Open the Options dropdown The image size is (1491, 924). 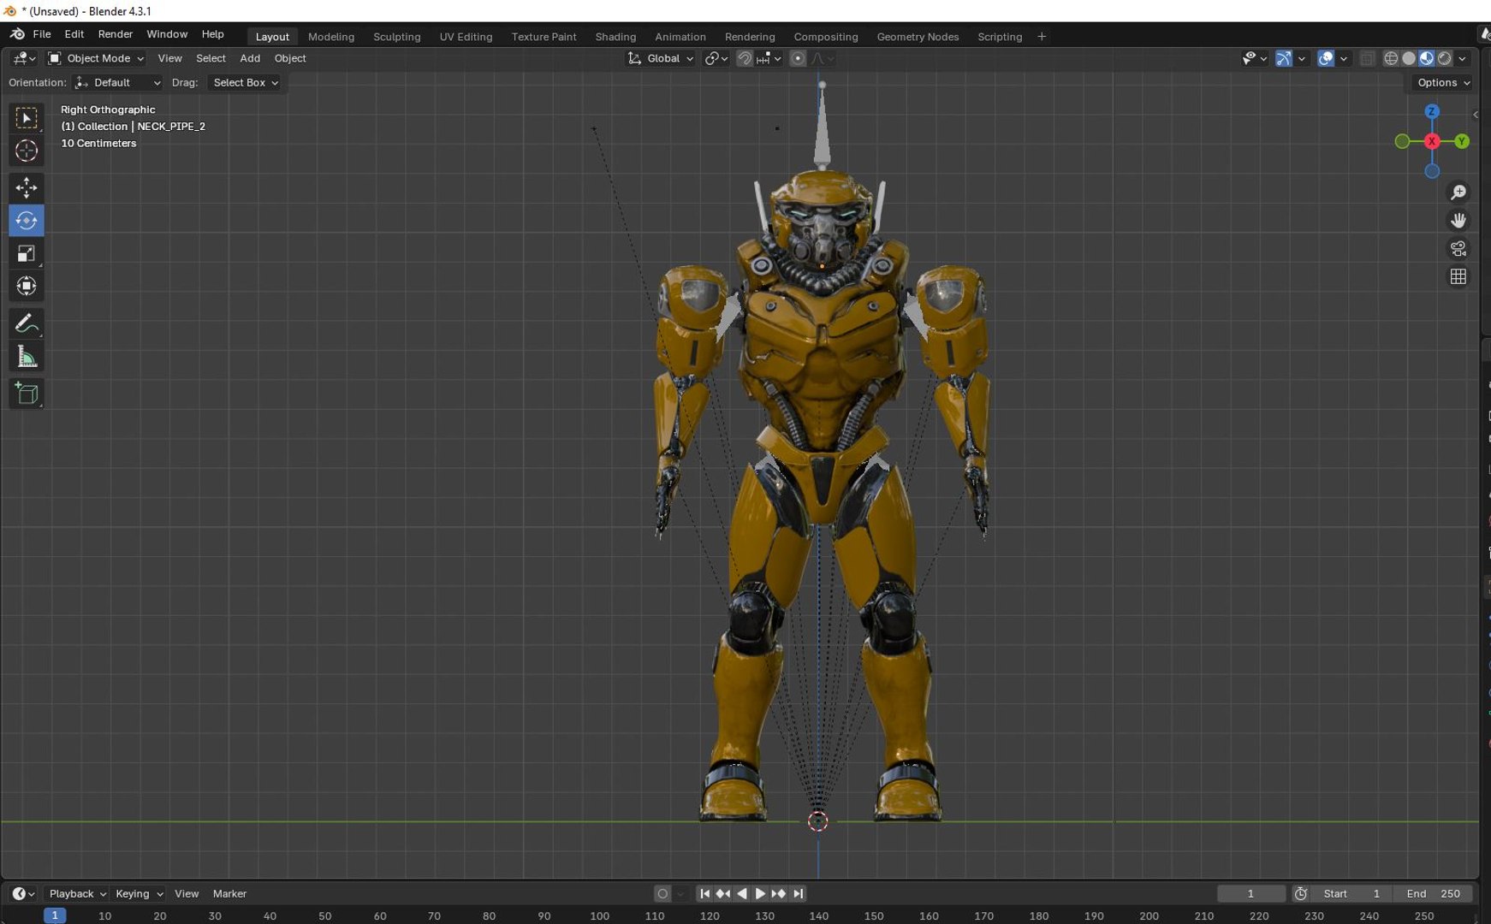pos(1443,82)
